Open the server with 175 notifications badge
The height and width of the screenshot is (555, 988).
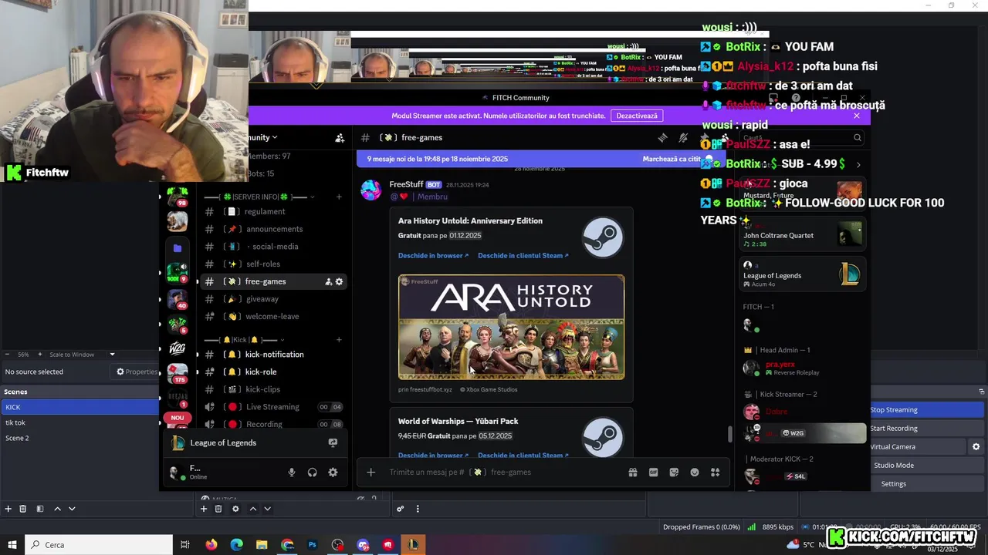click(x=178, y=374)
